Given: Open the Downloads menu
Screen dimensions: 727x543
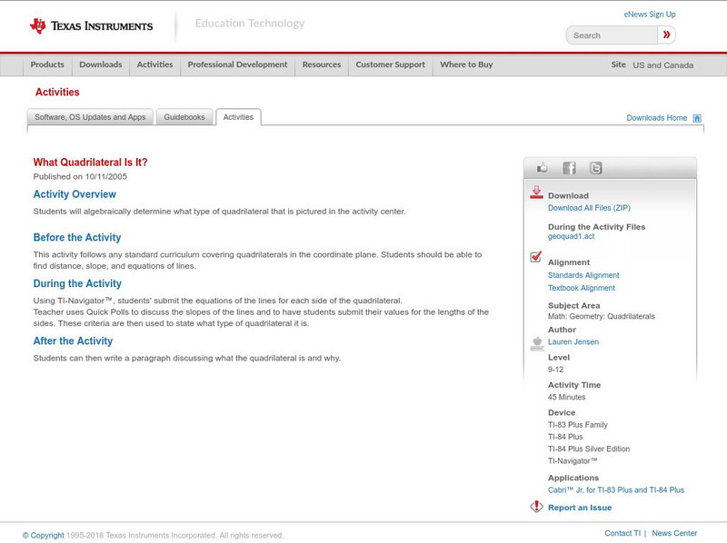Looking at the screenshot, I should pos(101,64).
